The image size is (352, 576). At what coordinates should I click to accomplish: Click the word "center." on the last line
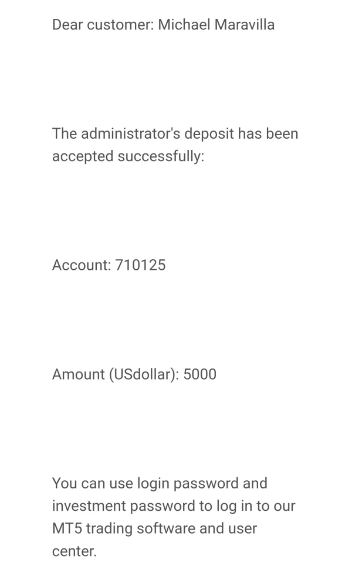pyautogui.click(x=74, y=551)
